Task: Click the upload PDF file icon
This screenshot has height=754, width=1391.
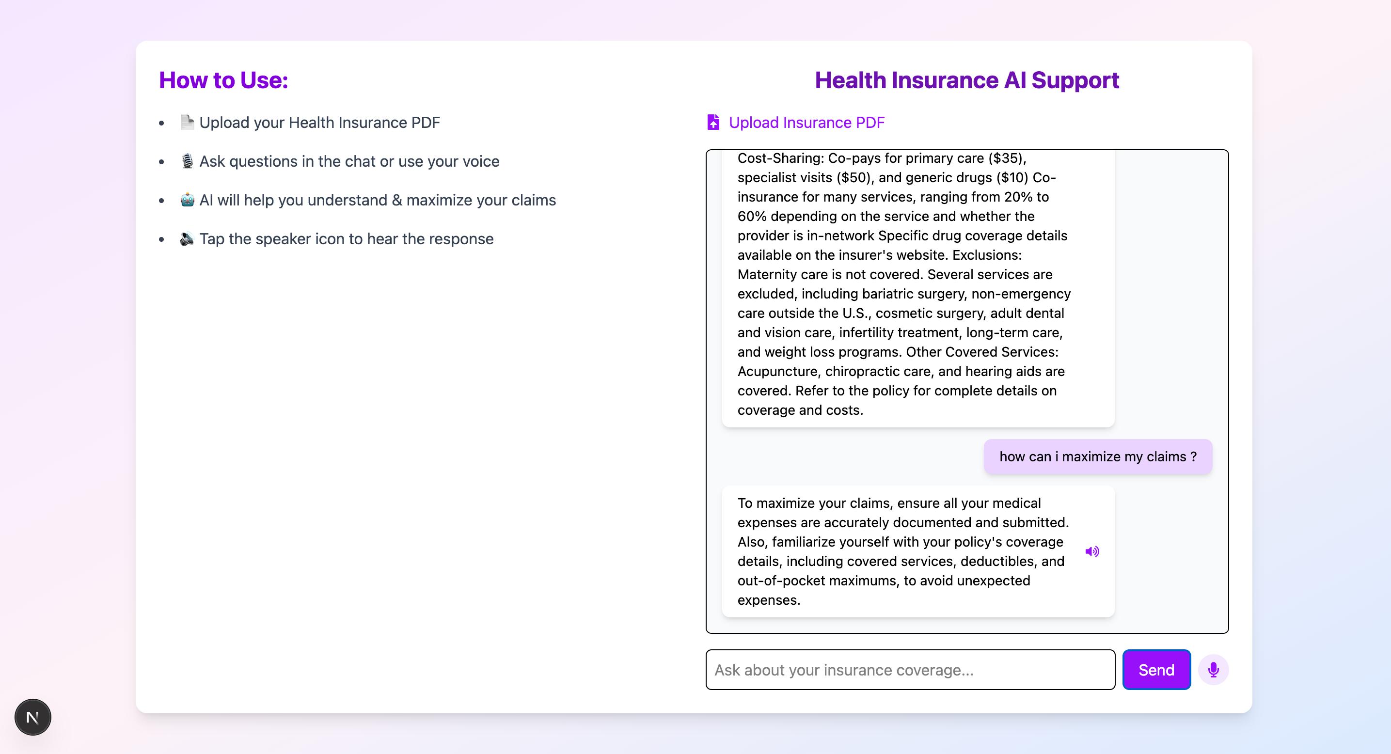Action: coord(713,123)
